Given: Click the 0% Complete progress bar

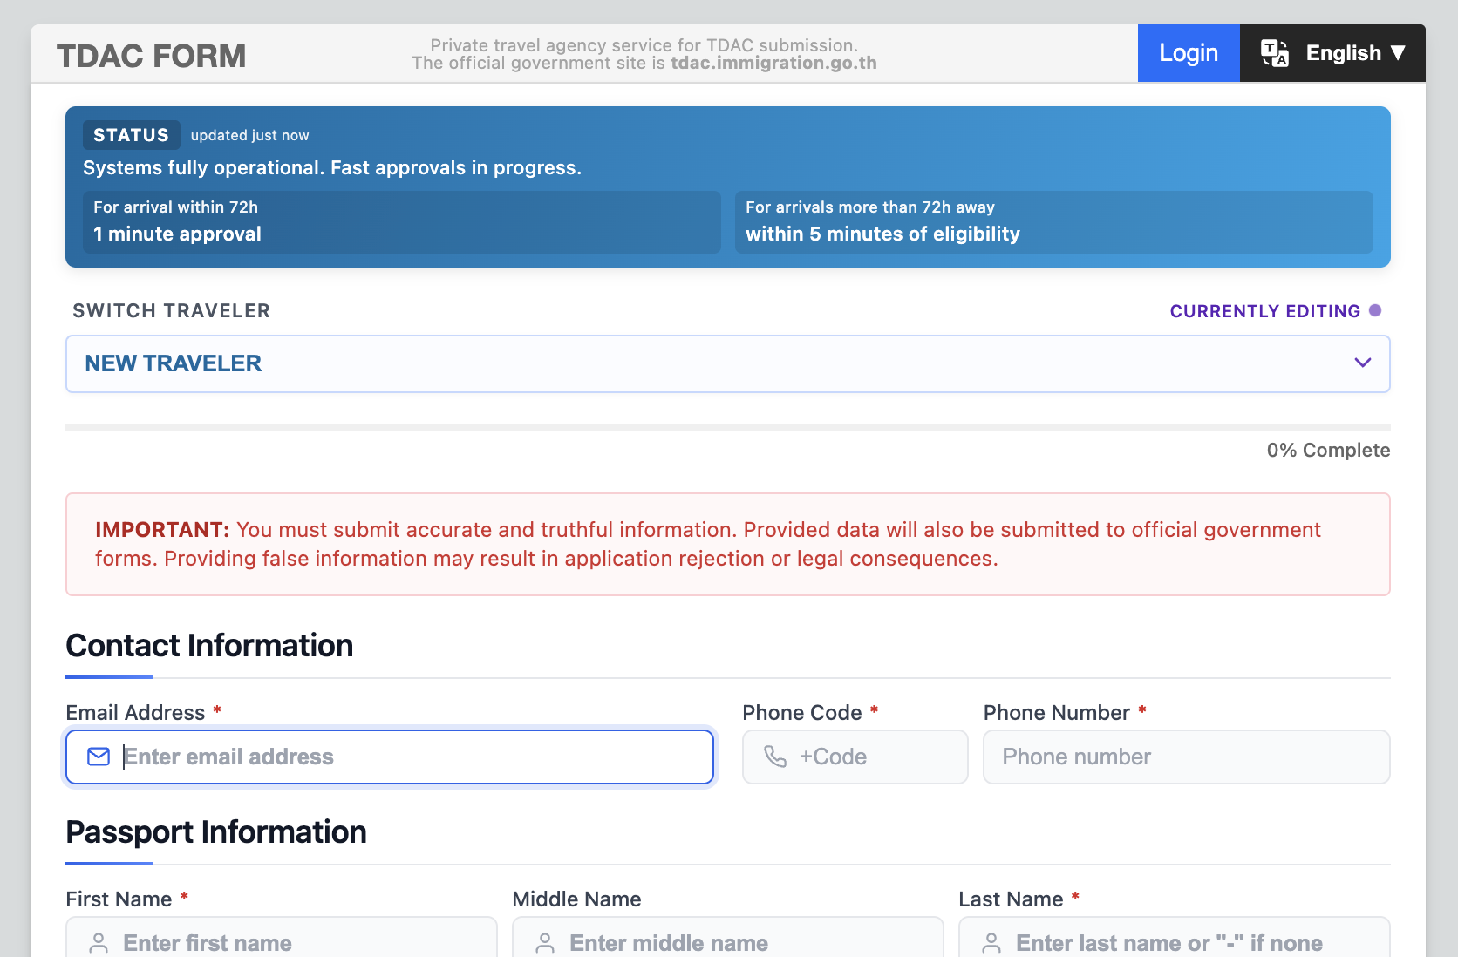Looking at the screenshot, I should (728, 427).
